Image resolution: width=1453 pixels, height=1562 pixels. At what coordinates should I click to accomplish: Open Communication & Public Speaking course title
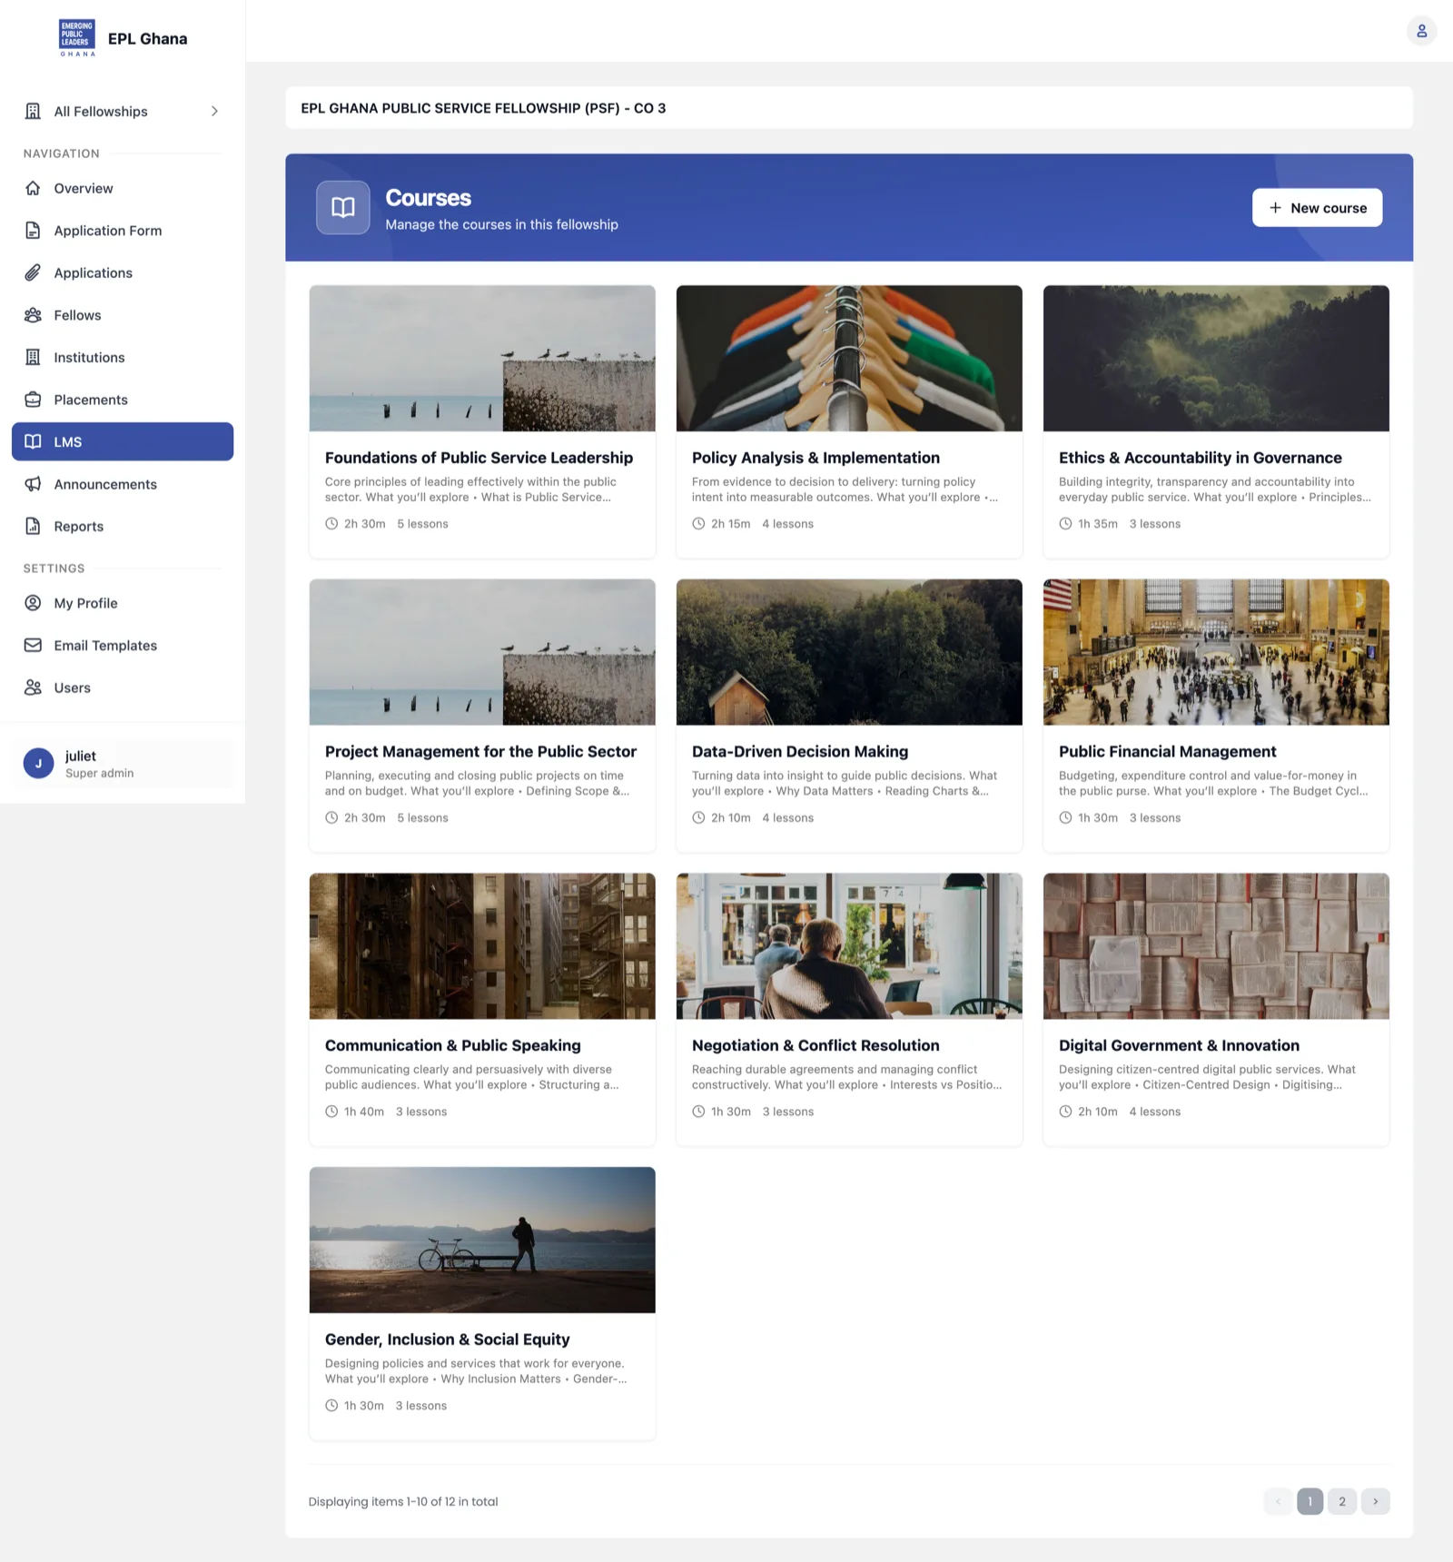point(452,1045)
